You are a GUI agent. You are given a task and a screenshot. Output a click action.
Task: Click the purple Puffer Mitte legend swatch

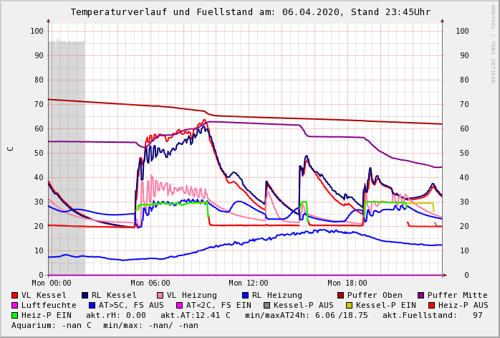point(421,295)
